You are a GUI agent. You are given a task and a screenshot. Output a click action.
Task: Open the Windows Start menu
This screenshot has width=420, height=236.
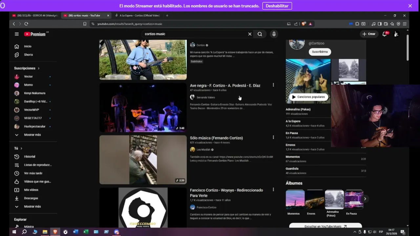tap(14, 232)
